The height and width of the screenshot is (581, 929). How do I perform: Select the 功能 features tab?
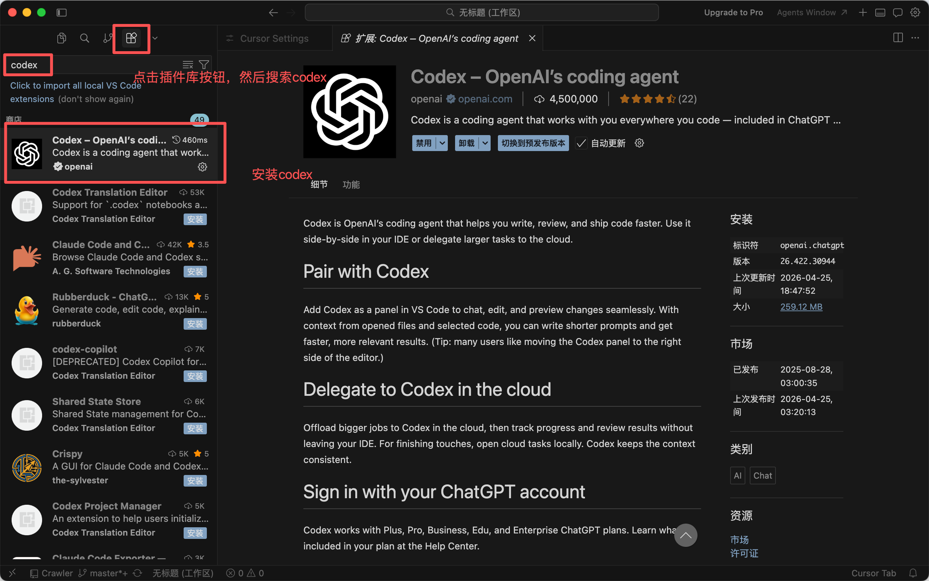point(351,184)
